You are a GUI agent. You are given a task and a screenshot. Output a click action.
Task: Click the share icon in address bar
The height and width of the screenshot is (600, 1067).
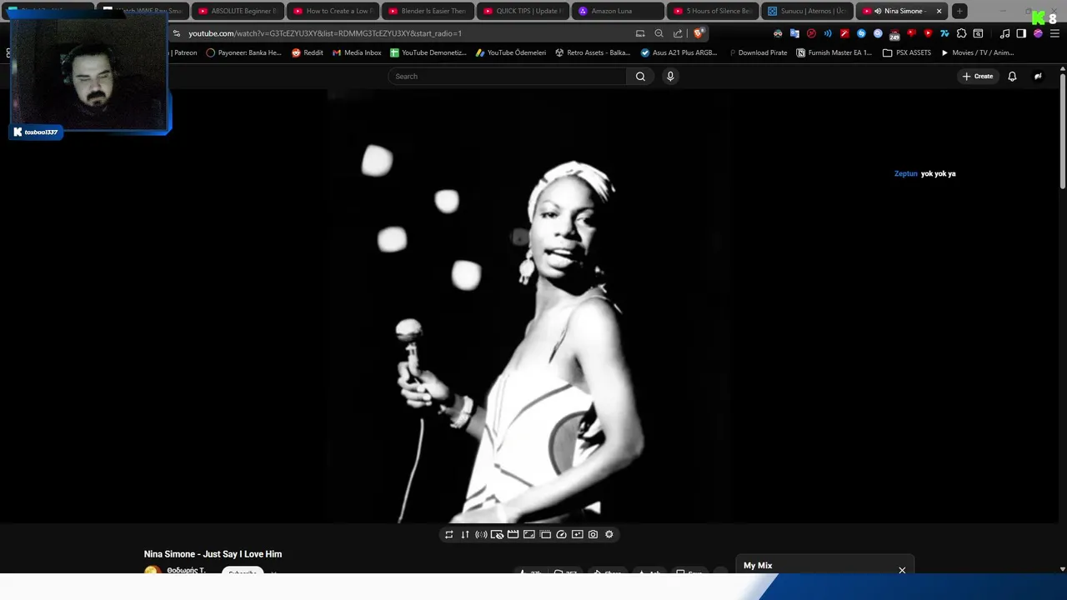pyautogui.click(x=678, y=33)
